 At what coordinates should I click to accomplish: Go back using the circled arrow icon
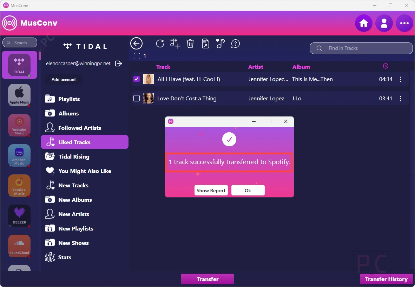(137, 44)
